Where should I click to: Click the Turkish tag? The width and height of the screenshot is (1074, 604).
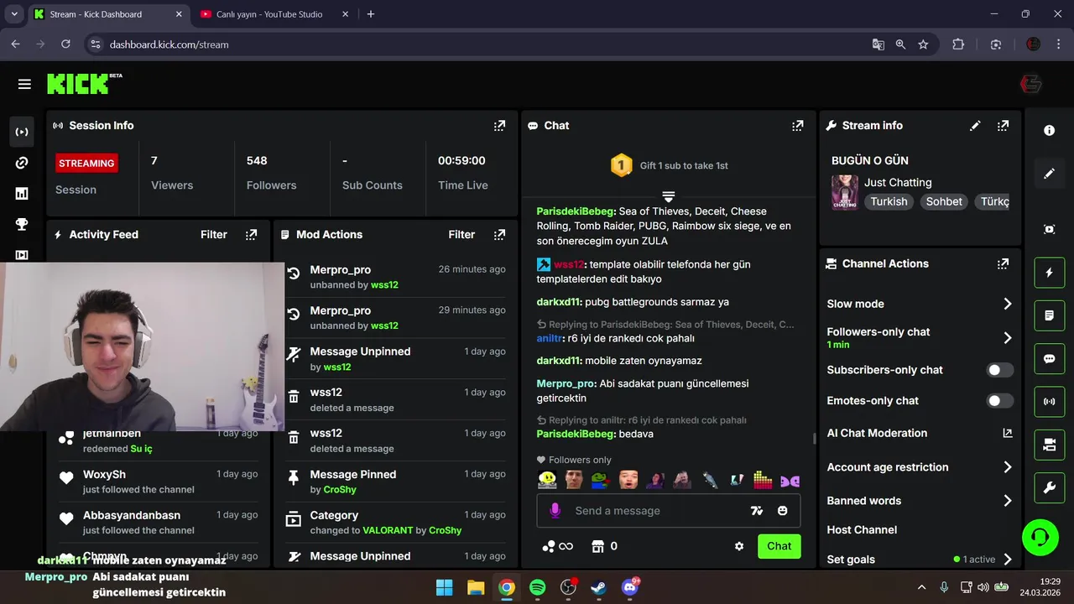(889, 201)
